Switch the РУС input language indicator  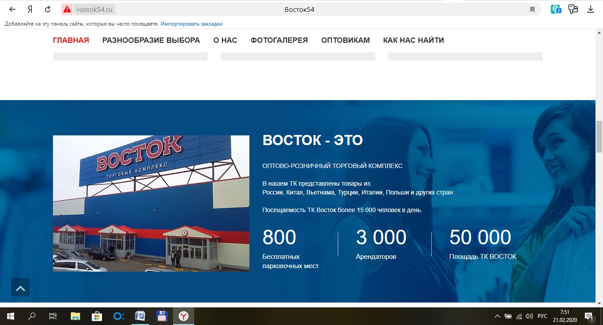[543, 316]
